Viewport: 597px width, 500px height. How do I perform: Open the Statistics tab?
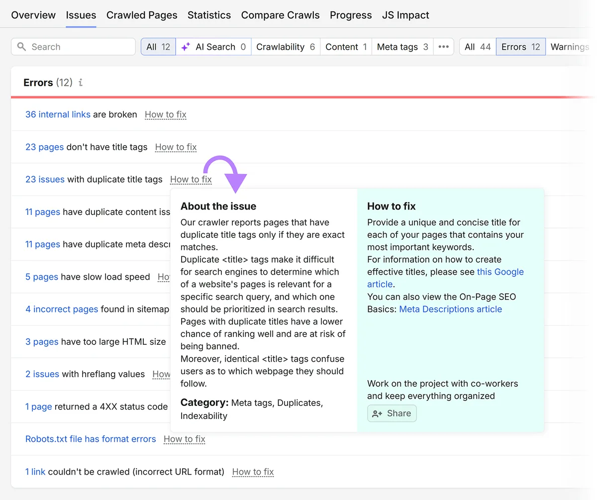[x=209, y=15]
